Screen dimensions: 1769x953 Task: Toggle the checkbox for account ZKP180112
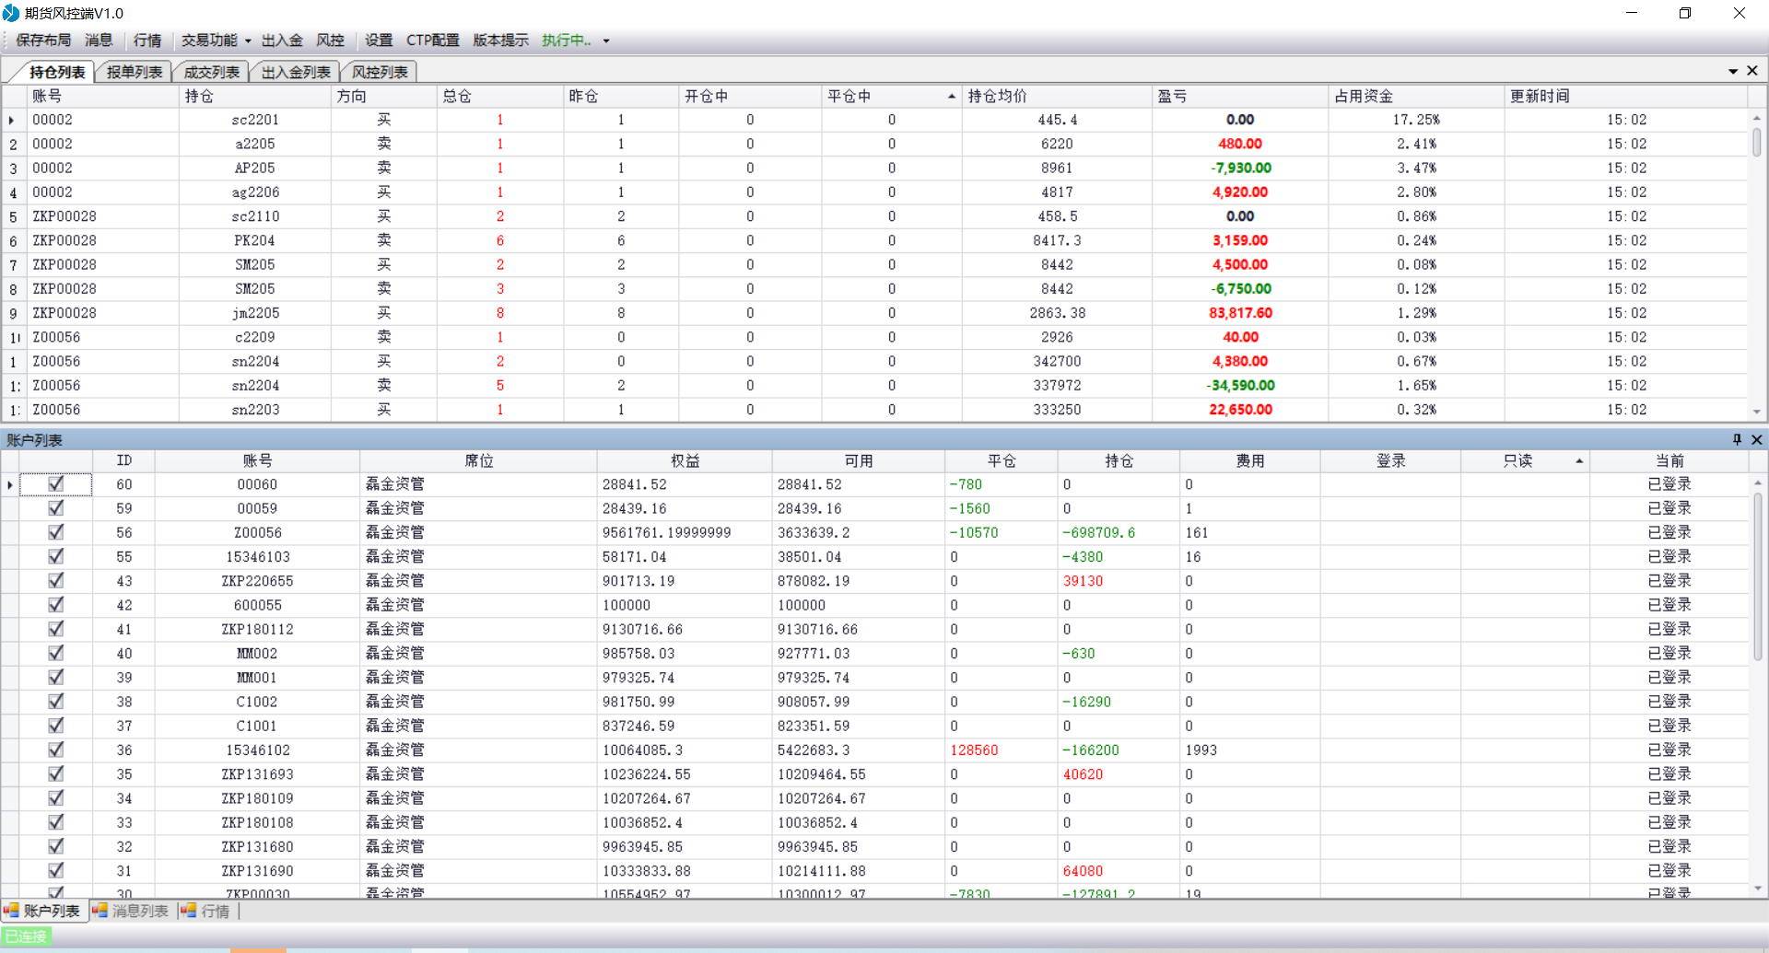point(56,629)
